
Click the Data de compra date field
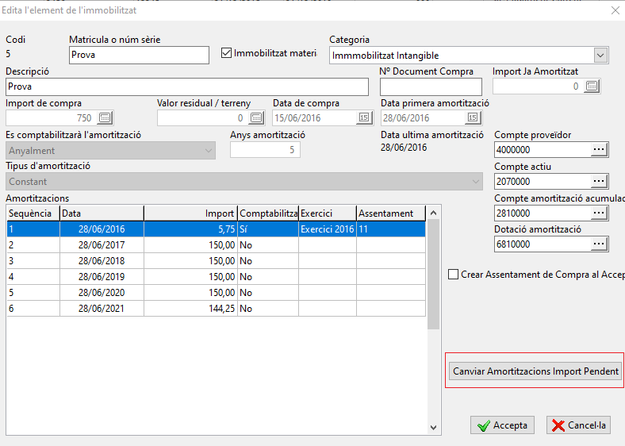click(315, 118)
